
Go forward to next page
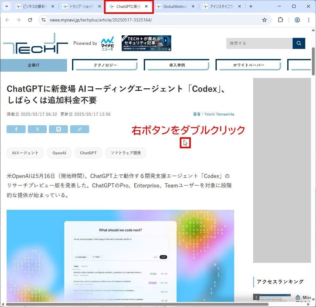(19, 20)
